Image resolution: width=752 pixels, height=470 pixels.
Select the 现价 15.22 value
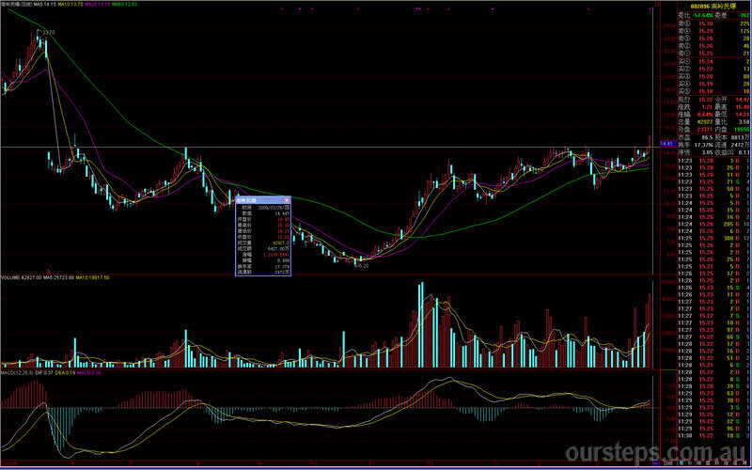point(706,100)
